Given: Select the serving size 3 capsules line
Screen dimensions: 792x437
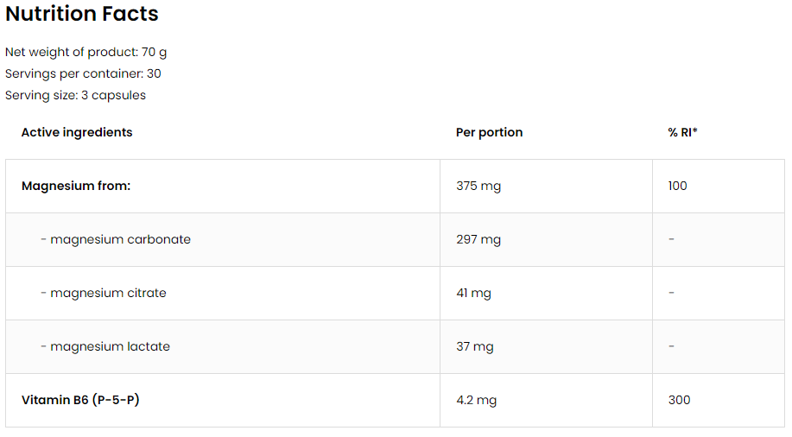Looking at the screenshot, I should (75, 95).
